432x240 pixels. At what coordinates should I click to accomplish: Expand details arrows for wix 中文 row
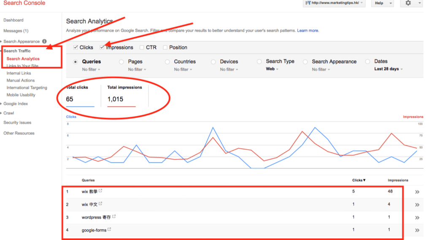pyautogui.click(x=417, y=205)
